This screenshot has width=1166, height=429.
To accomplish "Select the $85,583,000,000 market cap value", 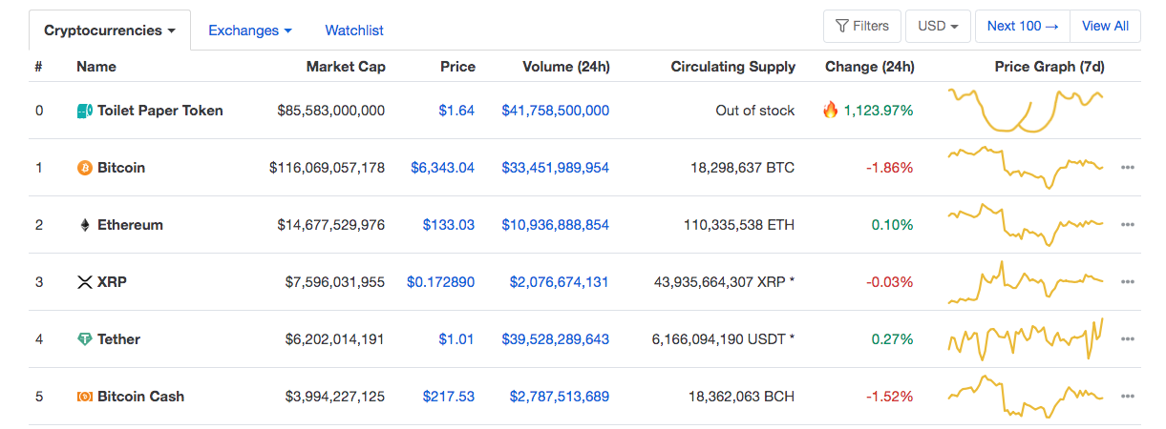I will (x=330, y=111).
